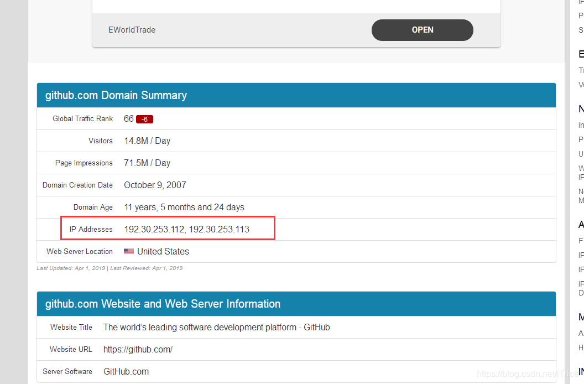Select the creation date 'October 9, 2007'
Image resolution: width=584 pixels, height=384 pixels.
pos(155,185)
